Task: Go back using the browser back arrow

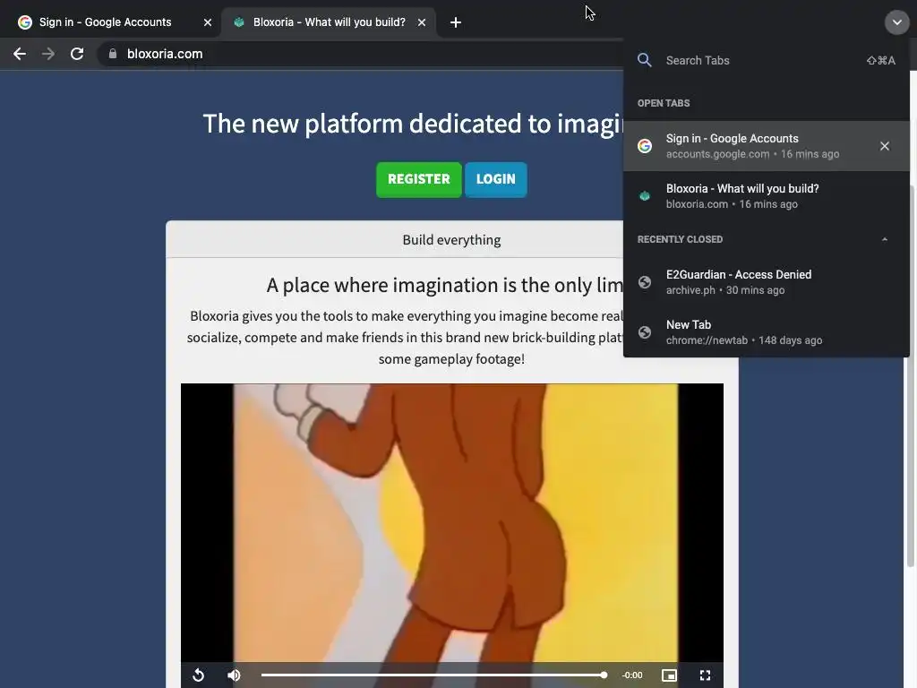Action: click(20, 54)
